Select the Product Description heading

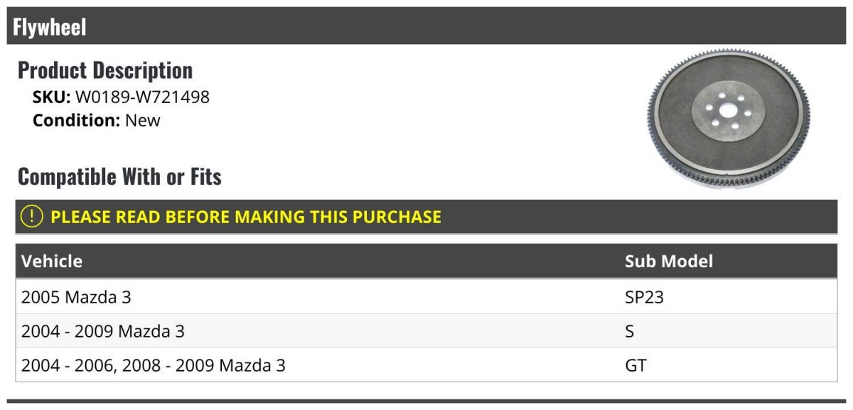pyautogui.click(x=105, y=70)
